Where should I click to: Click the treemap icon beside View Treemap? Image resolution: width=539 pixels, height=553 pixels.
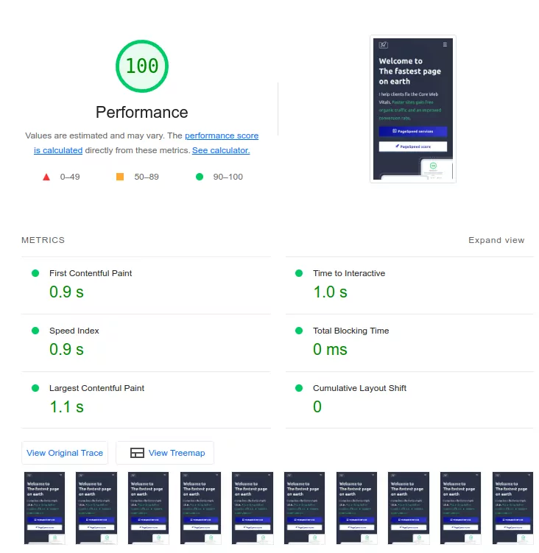136,453
